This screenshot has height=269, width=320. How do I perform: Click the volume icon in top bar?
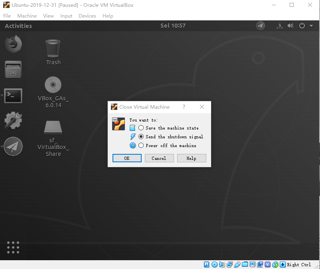[290, 26]
